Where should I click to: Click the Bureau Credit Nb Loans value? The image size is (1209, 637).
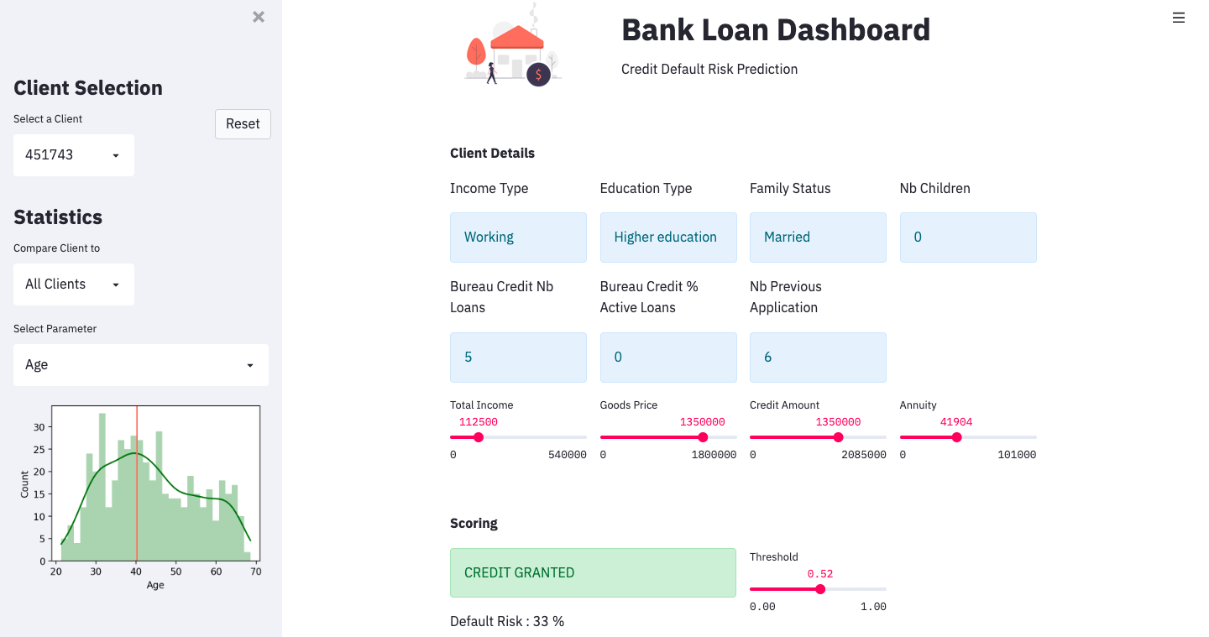point(518,358)
